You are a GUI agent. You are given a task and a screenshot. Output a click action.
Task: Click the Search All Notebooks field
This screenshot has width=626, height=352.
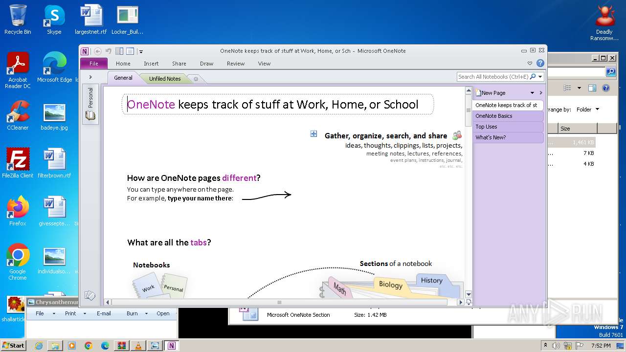pos(493,77)
